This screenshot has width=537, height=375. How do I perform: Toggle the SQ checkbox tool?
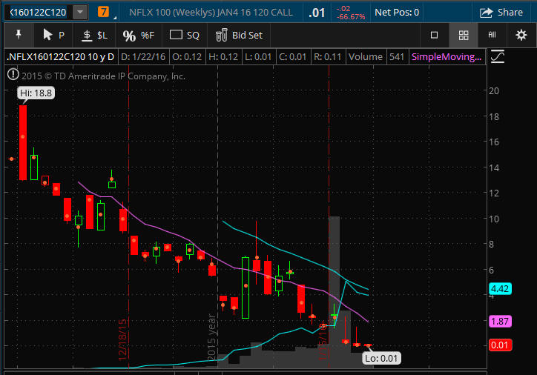(x=185, y=35)
